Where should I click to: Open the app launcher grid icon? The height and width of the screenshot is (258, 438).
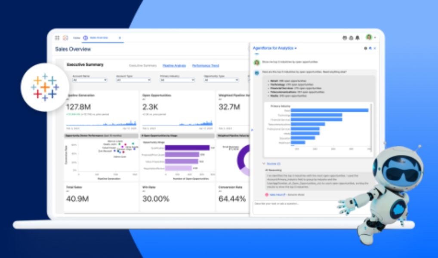click(57, 38)
